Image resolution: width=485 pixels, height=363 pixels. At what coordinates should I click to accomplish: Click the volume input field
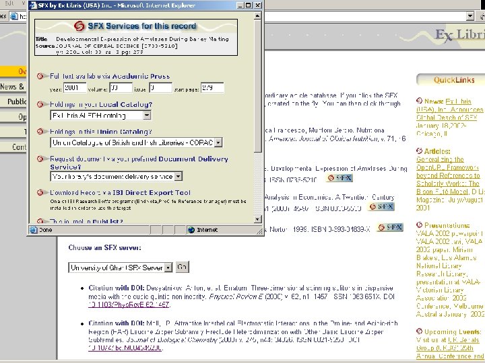(121, 88)
